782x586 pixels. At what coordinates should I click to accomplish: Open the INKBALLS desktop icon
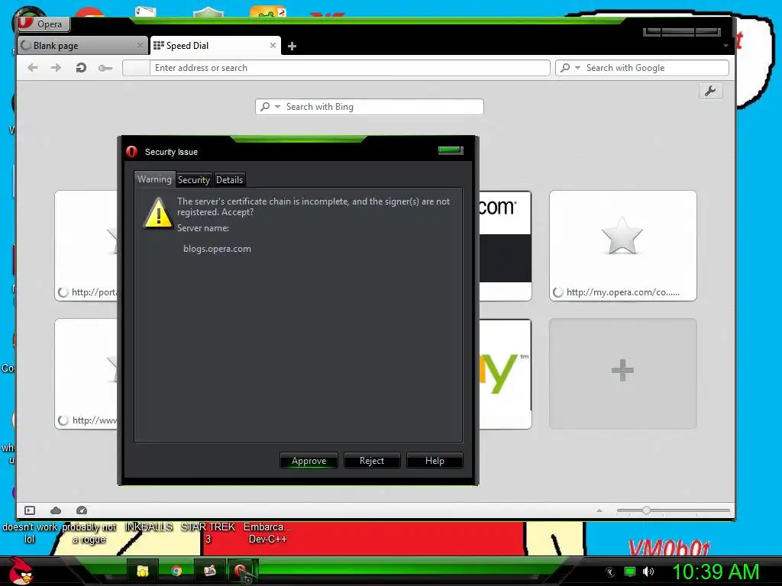(x=149, y=527)
